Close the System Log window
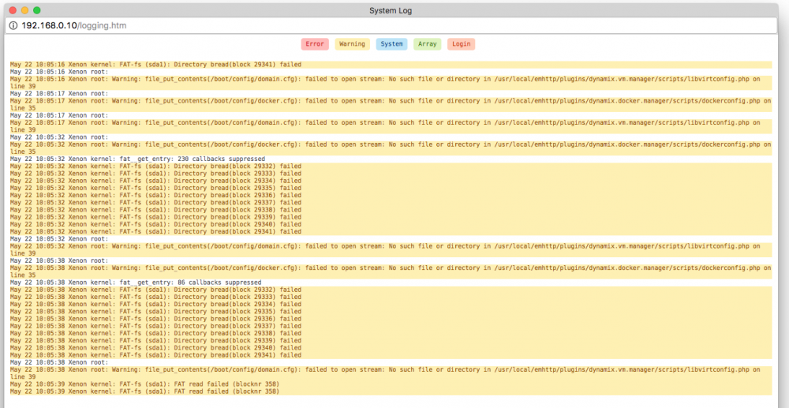This screenshot has height=408, width=789. click(x=13, y=10)
